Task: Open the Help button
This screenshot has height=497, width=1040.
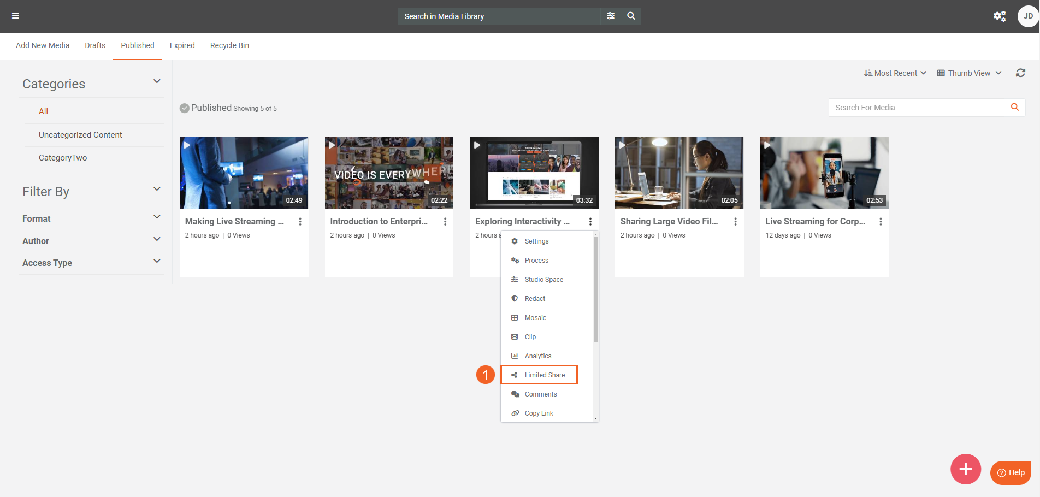Action: 1011,472
